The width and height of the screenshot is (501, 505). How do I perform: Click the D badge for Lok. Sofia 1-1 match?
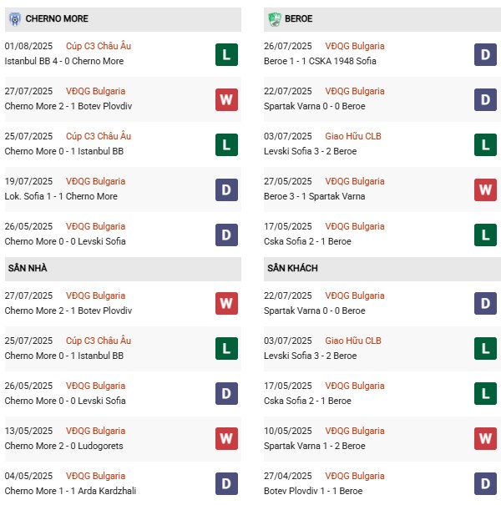[x=226, y=189]
